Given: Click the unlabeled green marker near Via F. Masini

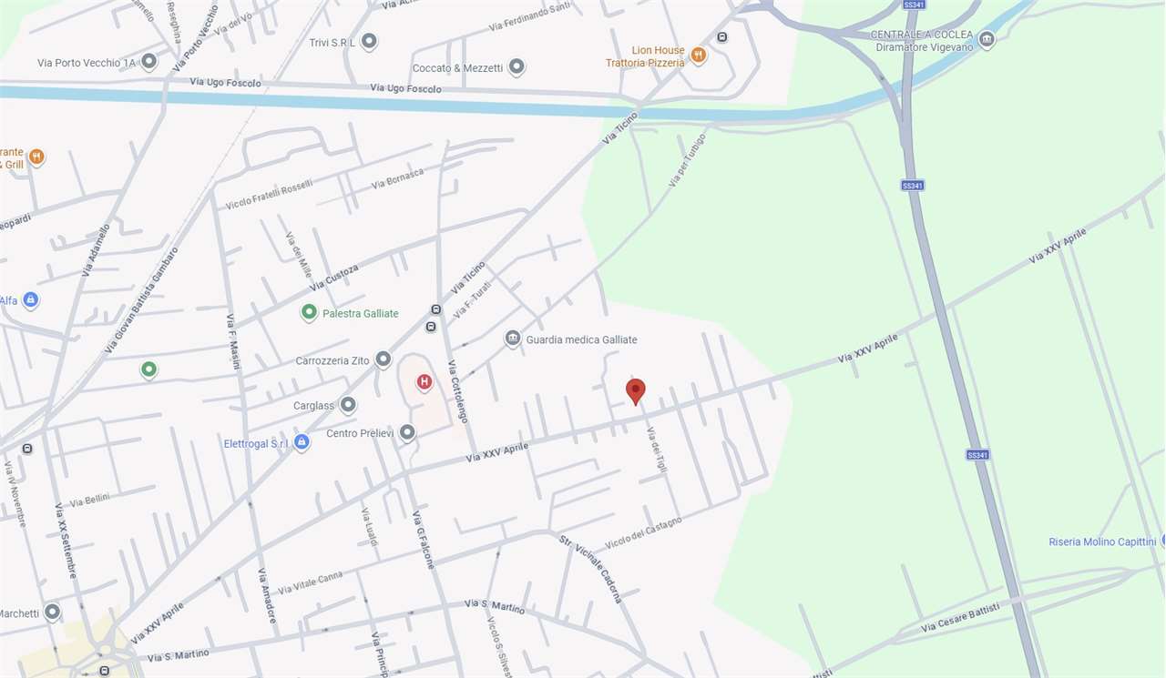Looking at the screenshot, I should [x=149, y=369].
